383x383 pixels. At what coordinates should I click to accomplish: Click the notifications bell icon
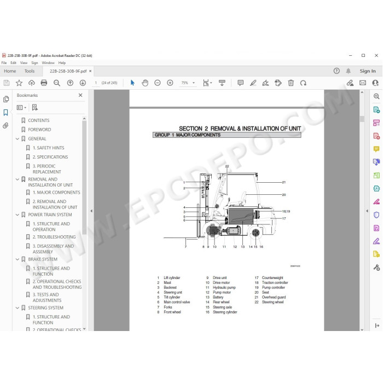349,71
